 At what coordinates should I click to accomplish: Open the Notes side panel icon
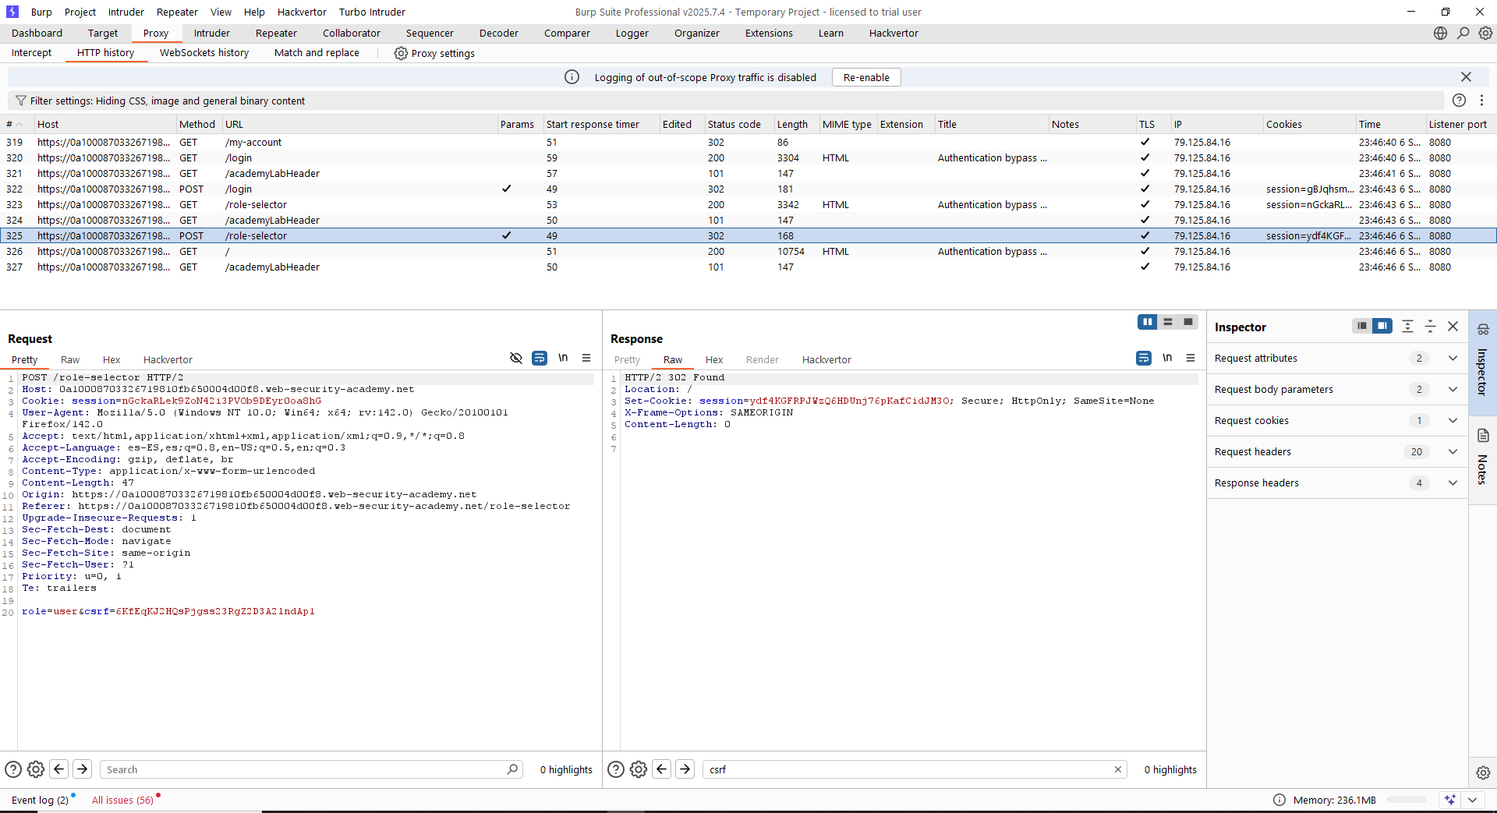click(x=1483, y=436)
